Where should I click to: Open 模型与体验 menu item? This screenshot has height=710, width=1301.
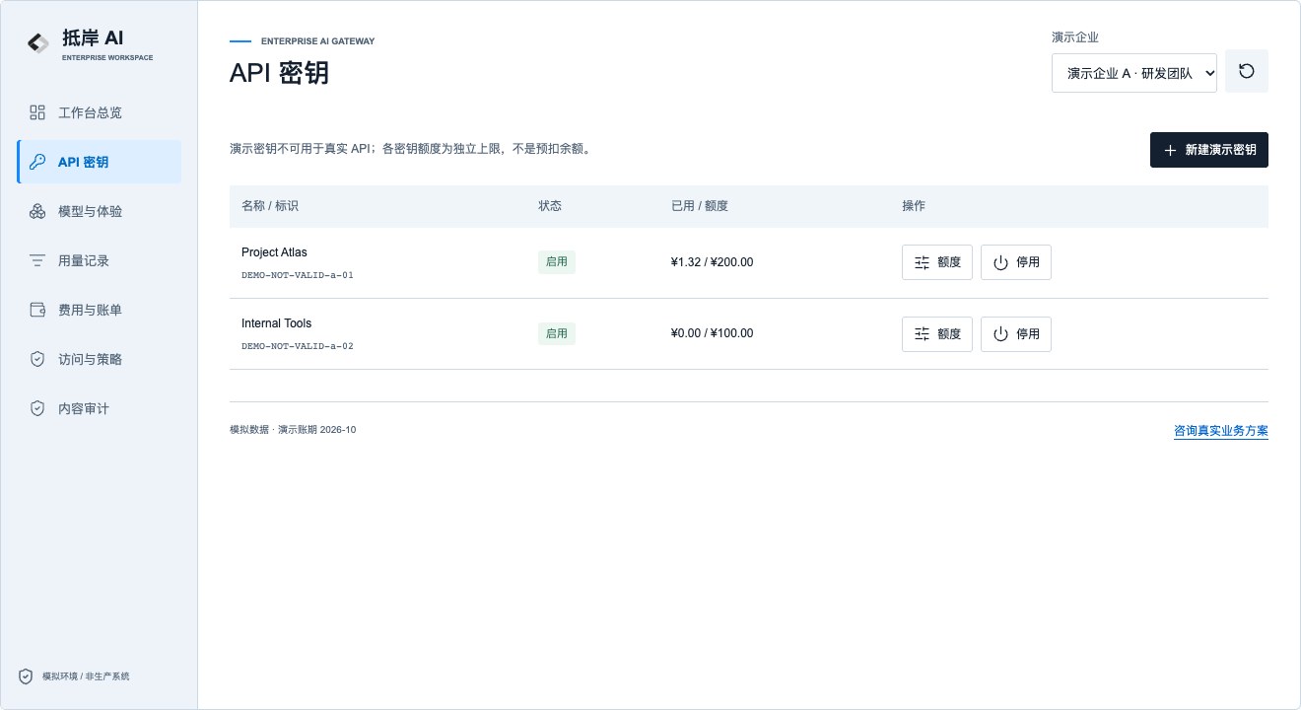pyautogui.click(x=99, y=211)
